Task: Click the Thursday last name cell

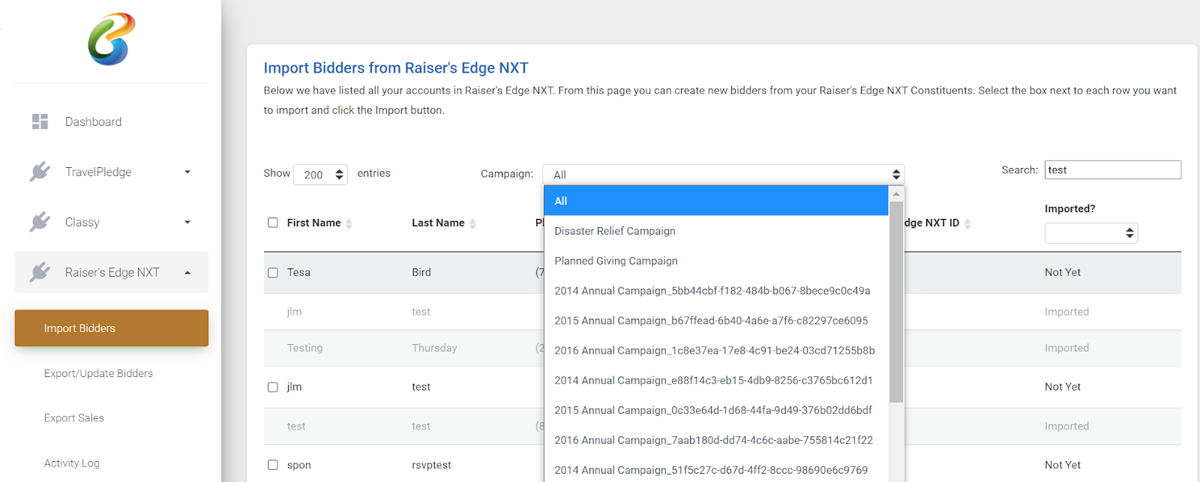Action: 434,349
